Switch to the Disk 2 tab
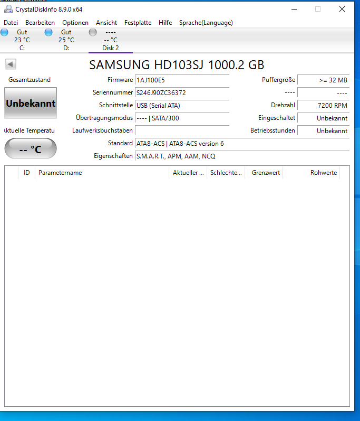This screenshot has height=421, width=360. point(110,40)
